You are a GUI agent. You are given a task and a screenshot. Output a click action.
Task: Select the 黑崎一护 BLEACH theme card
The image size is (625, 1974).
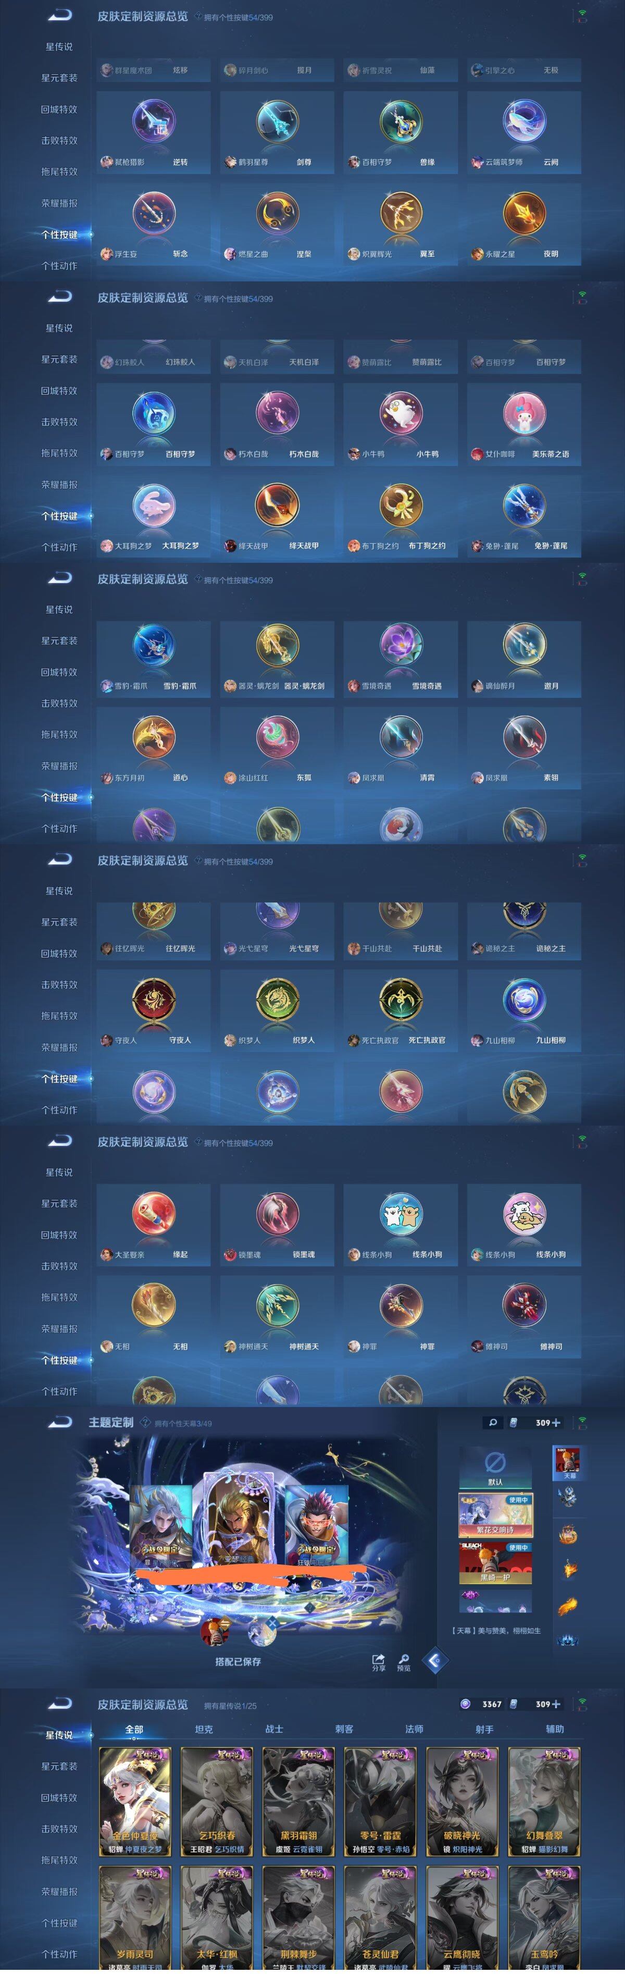(495, 1563)
